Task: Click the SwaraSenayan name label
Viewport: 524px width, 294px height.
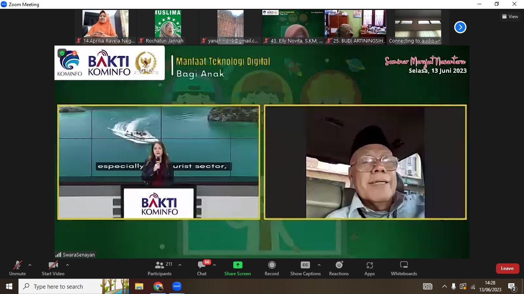Action: click(79, 255)
